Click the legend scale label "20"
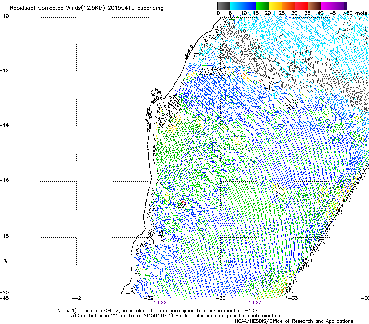This screenshot has height=324, width=369. click(x=268, y=13)
